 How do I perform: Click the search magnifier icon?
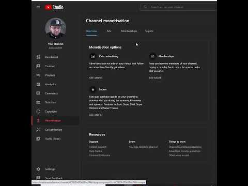coord(145,7)
